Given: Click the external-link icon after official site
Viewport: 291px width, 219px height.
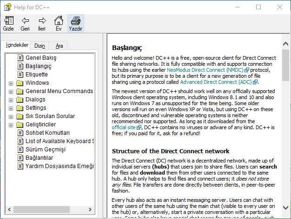Looking at the screenshot, I should click(139, 127).
